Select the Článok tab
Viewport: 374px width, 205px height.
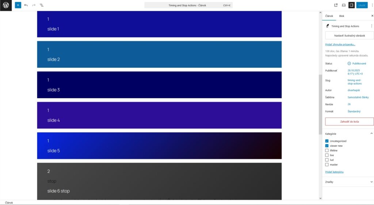click(329, 16)
